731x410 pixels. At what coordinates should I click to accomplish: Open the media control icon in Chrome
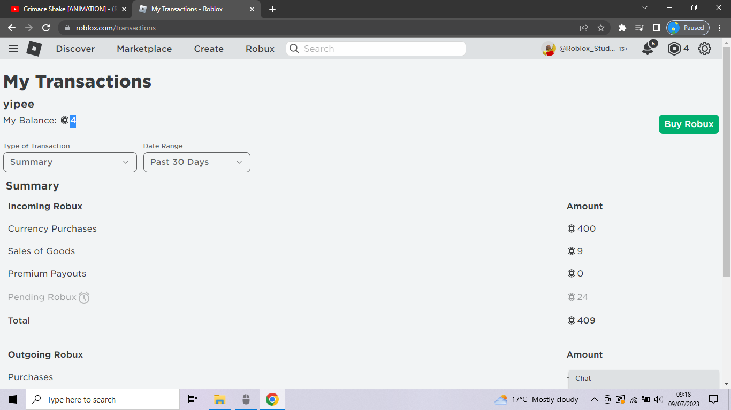639,28
